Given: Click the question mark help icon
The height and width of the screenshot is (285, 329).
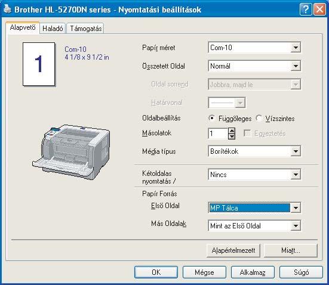Looking at the screenshot, I should 306,10.
